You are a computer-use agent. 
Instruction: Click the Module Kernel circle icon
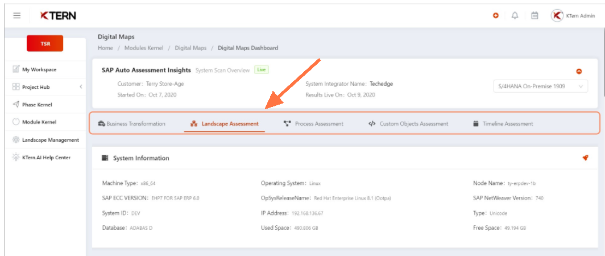[16, 122]
